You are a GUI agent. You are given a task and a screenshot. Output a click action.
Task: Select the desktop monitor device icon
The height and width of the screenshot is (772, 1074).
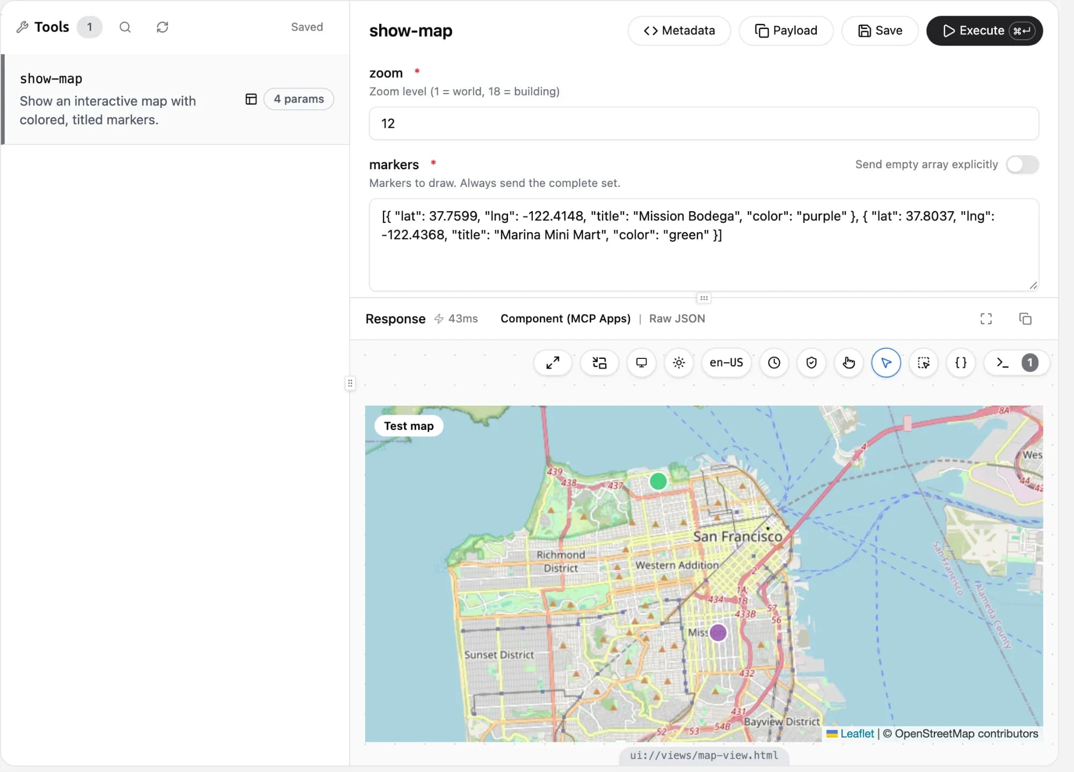(x=641, y=363)
